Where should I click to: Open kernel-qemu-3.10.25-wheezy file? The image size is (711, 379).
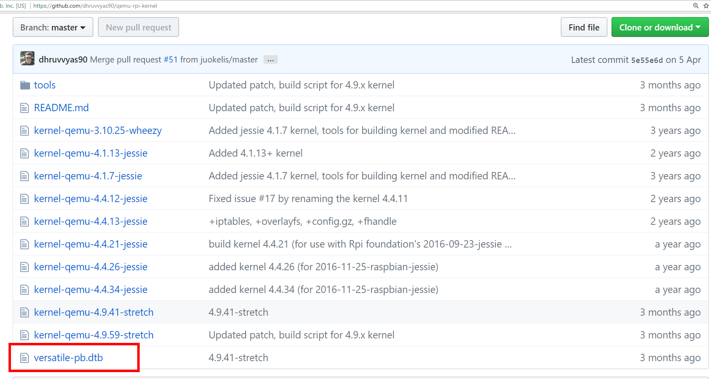pyautogui.click(x=98, y=130)
